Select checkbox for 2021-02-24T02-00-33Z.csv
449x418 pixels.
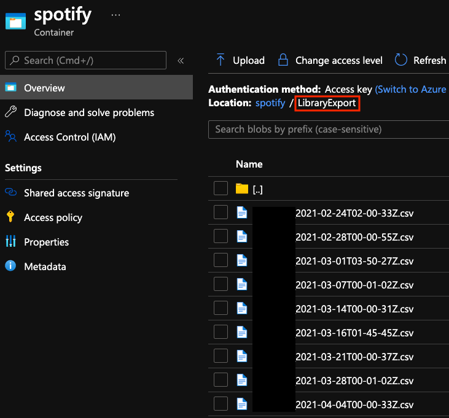pos(221,212)
